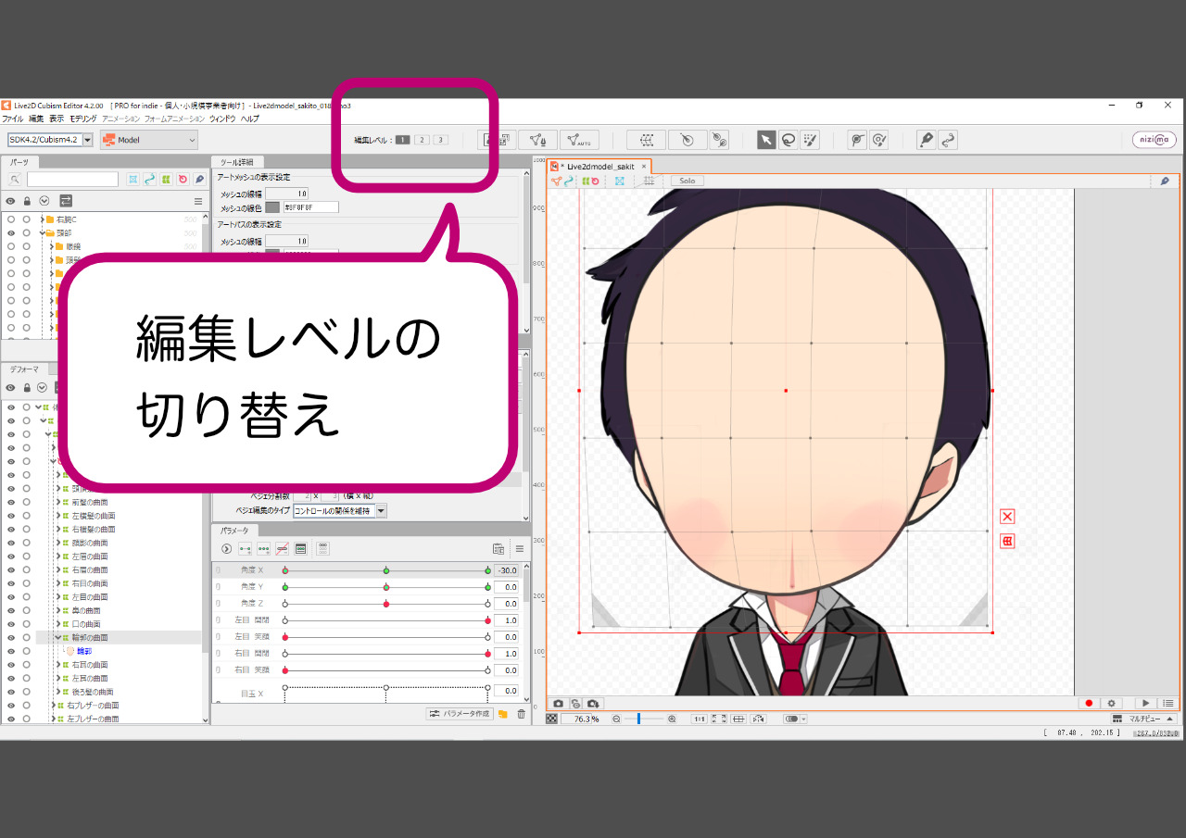Click the パラメータ作成 button
This screenshot has height=838, width=1186.
click(460, 714)
